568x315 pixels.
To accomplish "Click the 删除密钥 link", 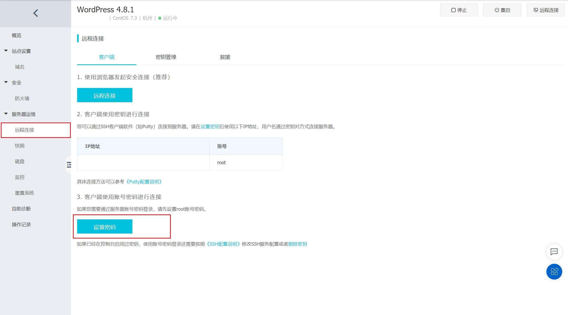I will pos(298,244).
